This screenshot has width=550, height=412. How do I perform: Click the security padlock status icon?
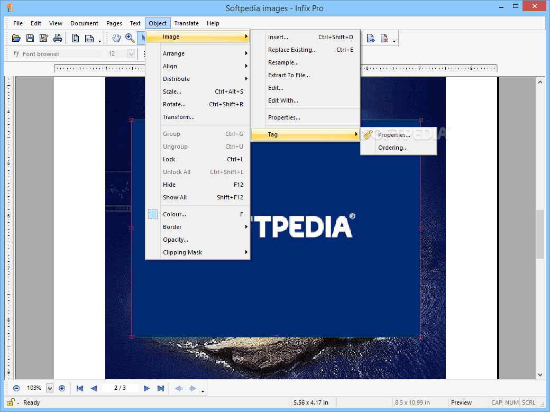pos(11,402)
